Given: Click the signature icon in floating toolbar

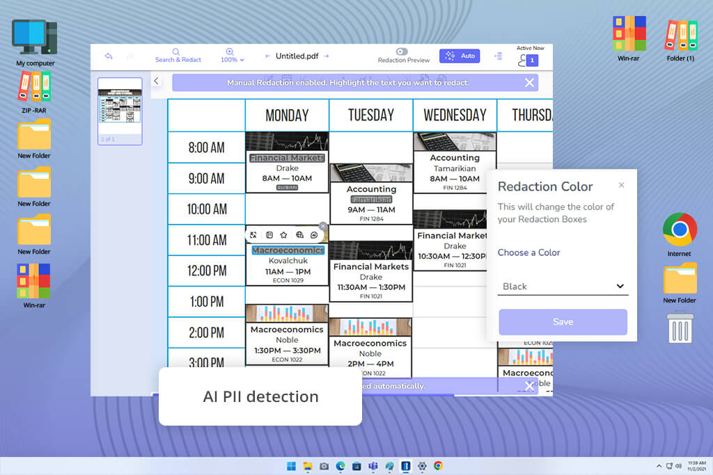Looking at the screenshot, I should point(314,235).
